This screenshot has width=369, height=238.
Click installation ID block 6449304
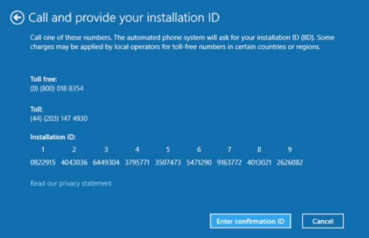106,163
